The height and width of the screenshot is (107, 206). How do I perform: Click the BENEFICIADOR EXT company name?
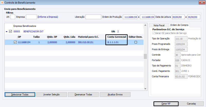[x=33, y=32]
